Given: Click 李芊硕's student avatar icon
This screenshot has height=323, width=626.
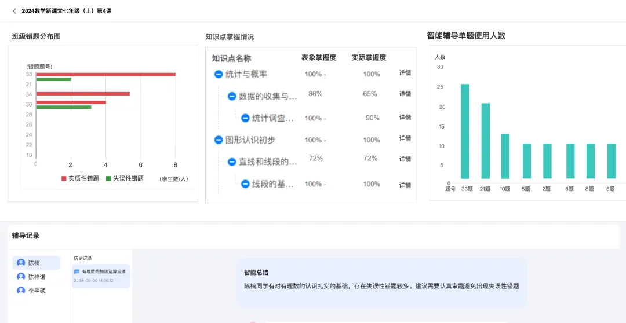Looking at the screenshot, I should click(21, 291).
